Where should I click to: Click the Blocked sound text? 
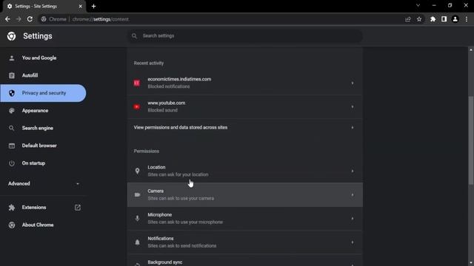[163, 110]
